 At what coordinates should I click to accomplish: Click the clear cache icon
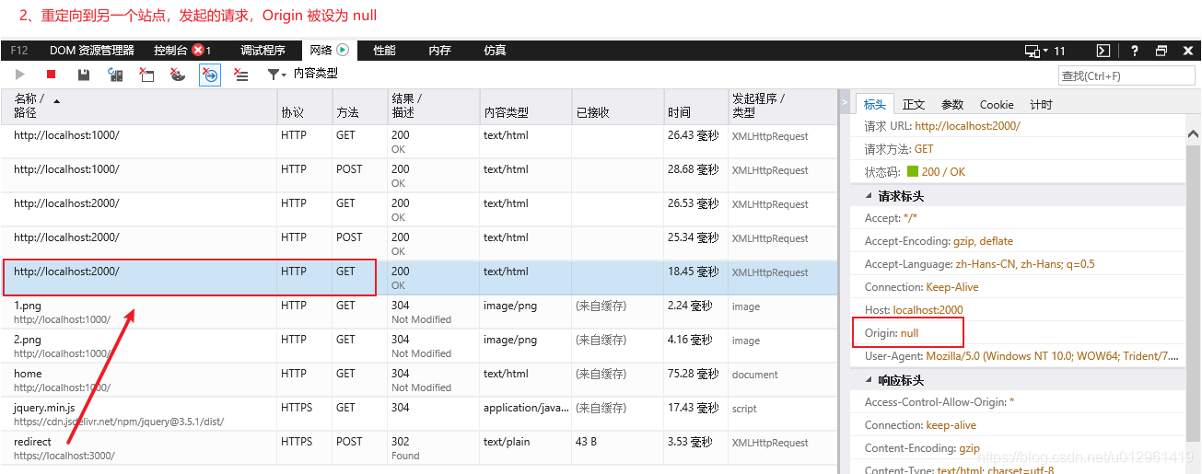[146, 75]
